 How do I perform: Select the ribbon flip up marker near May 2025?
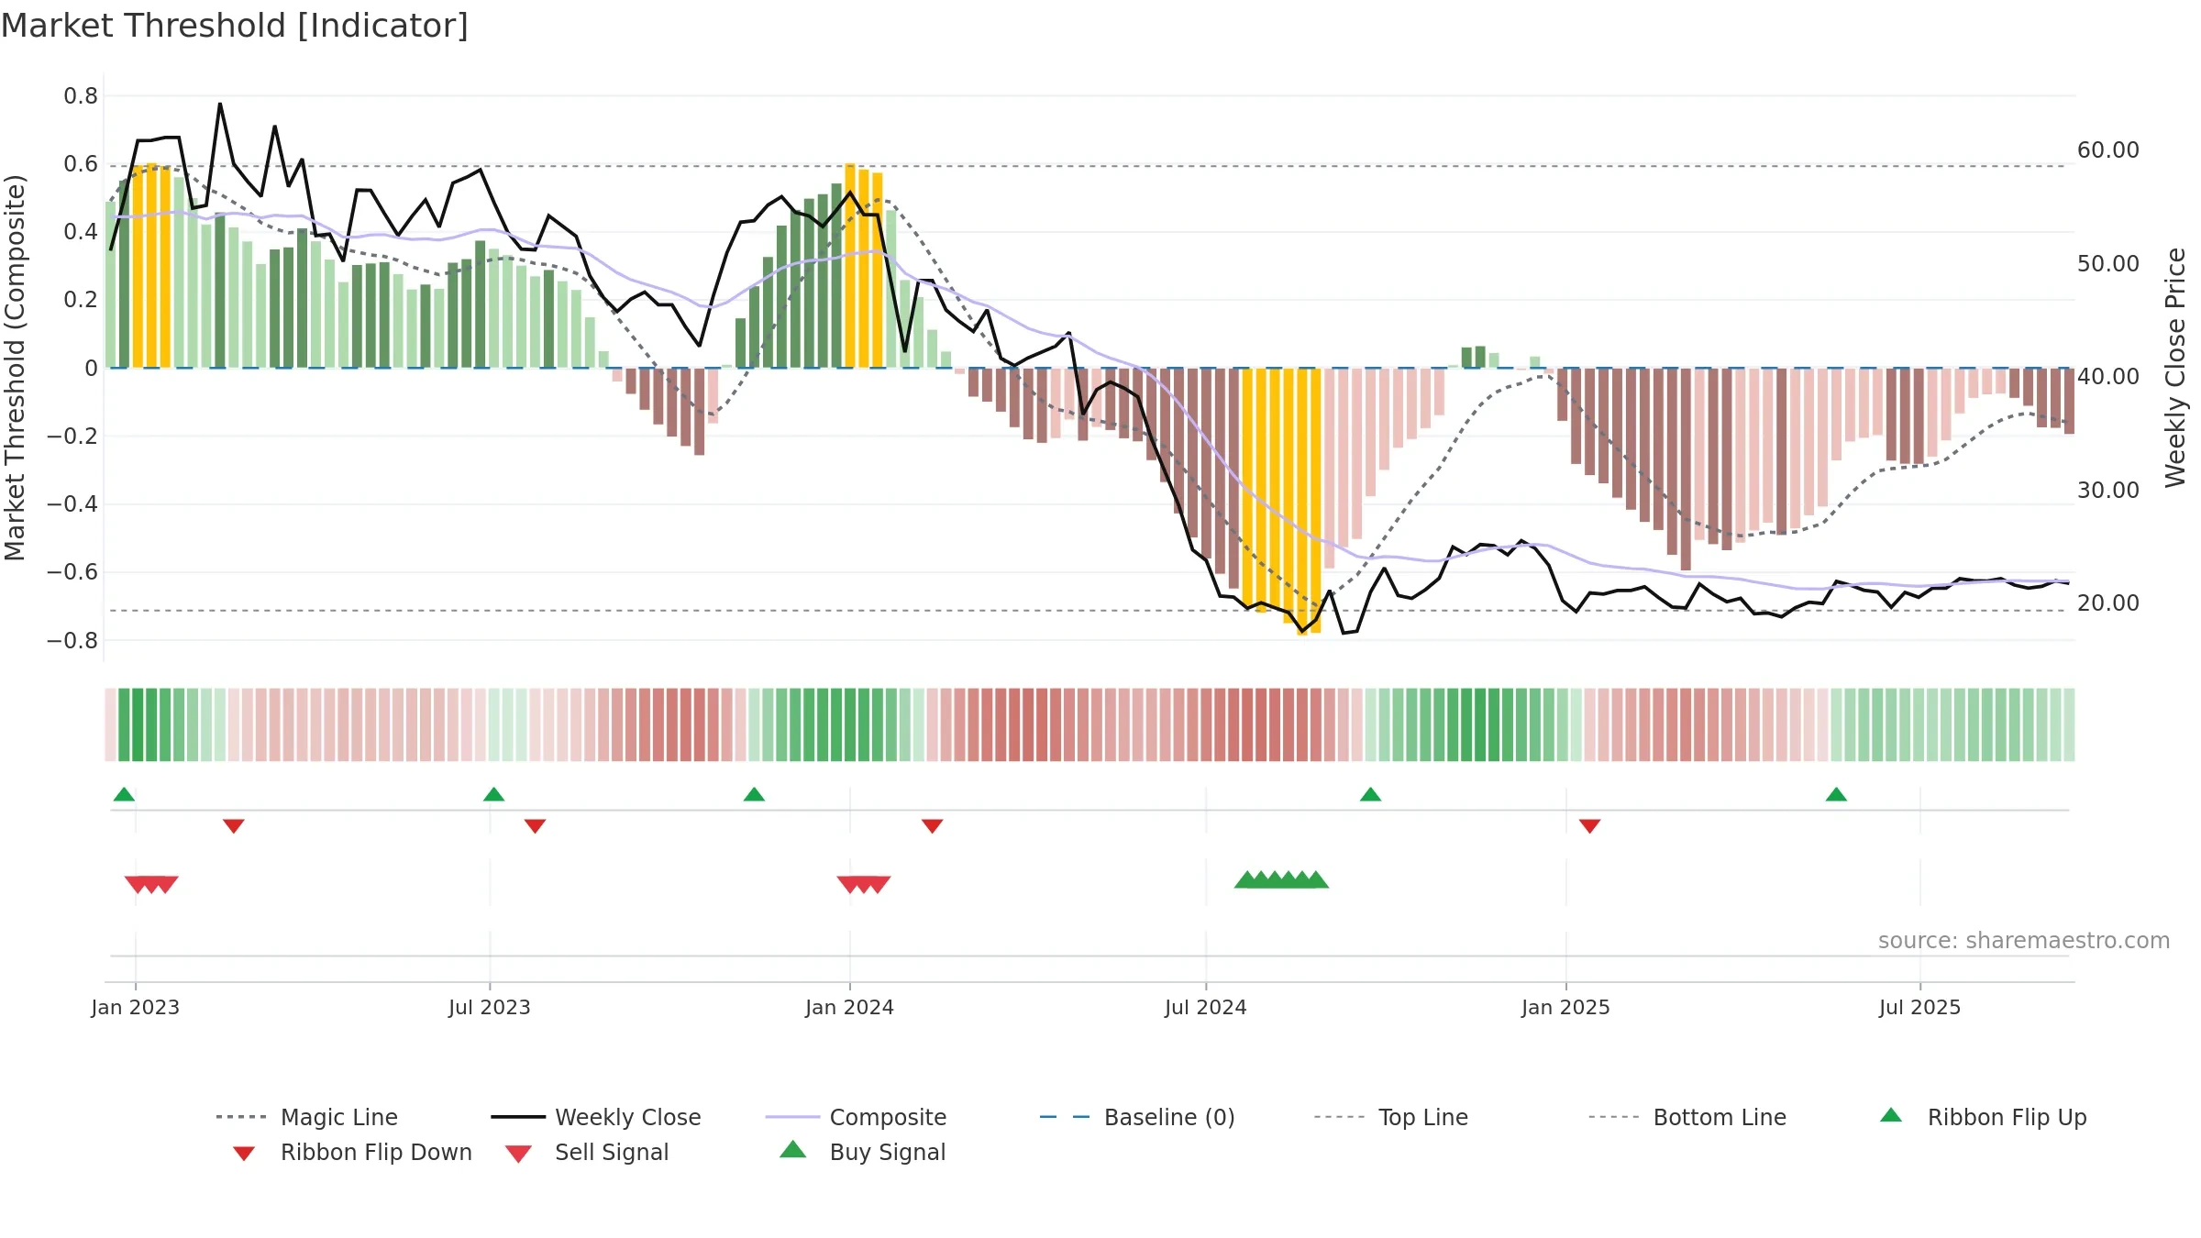[x=1836, y=794]
